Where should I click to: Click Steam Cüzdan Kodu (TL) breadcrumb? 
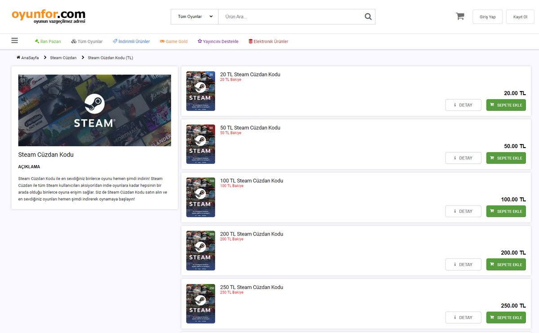(110, 57)
